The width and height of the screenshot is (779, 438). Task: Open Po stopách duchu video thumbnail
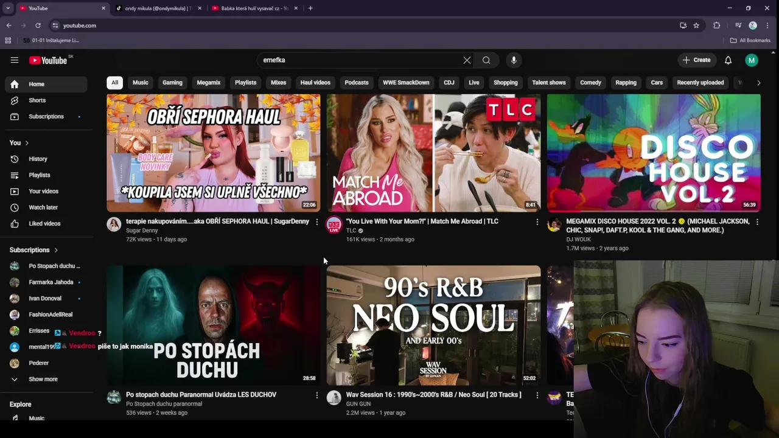click(214, 325)
